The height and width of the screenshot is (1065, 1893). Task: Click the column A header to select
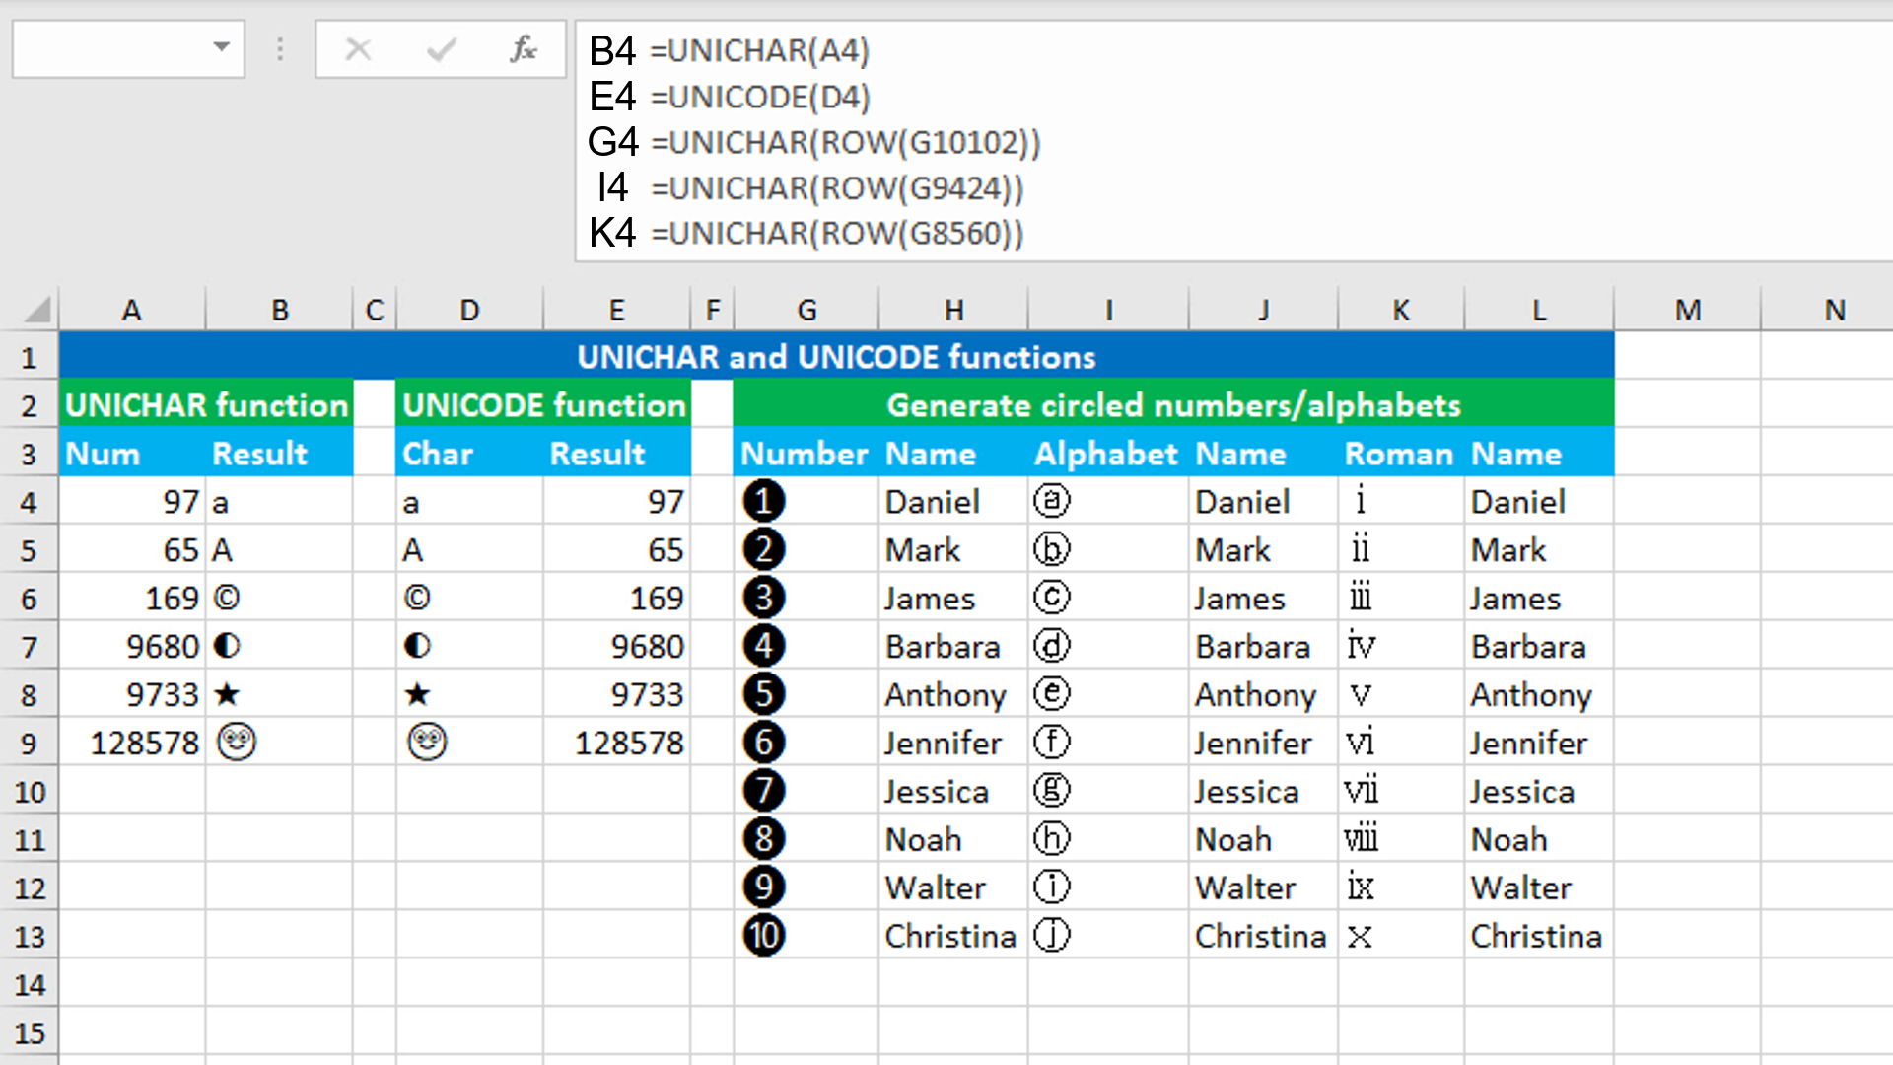click(129, 311)
